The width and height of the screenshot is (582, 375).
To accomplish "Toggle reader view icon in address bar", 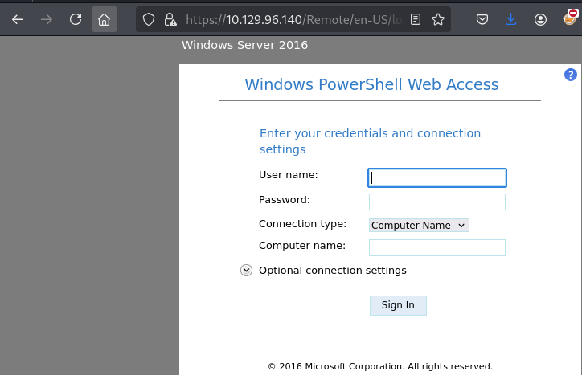I will click(416, 19).
